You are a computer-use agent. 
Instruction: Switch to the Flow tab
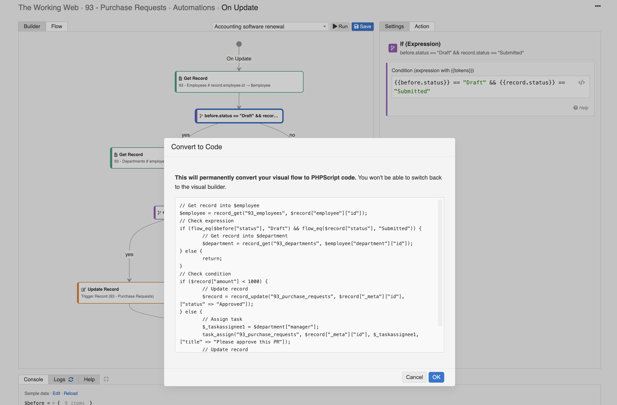point(57,27)
